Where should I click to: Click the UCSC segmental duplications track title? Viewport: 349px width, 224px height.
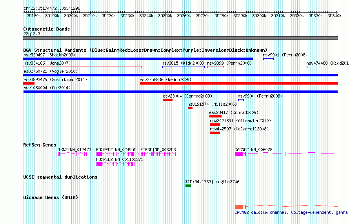[60, 177]
